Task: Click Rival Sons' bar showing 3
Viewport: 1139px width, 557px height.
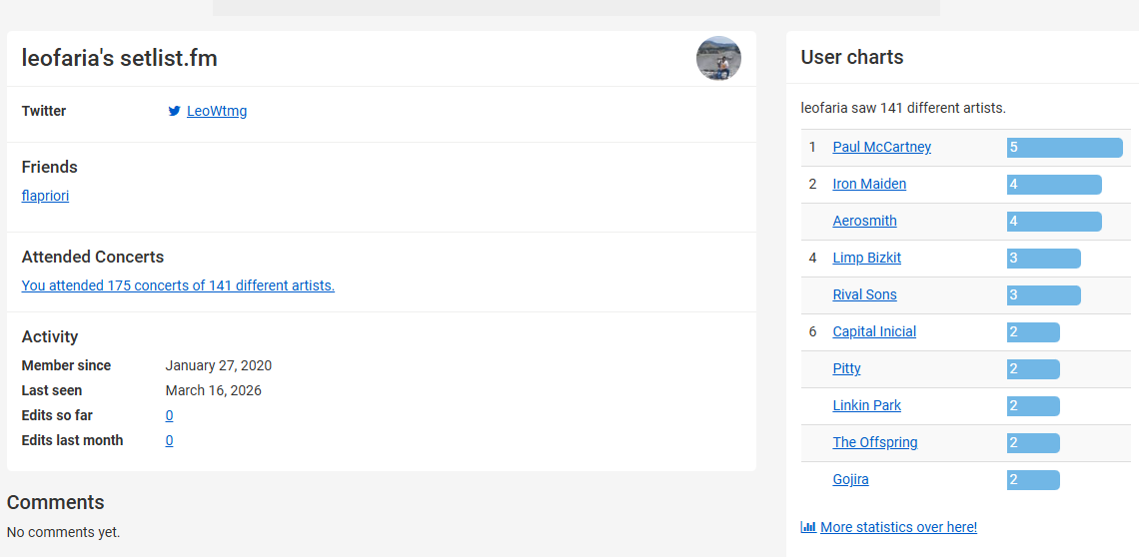Action: (1044, 295)
